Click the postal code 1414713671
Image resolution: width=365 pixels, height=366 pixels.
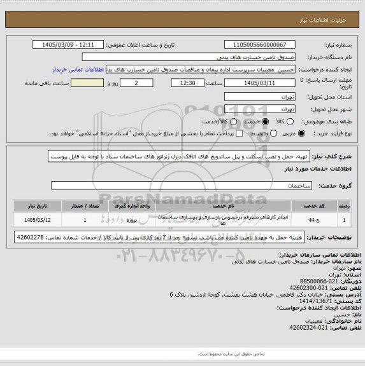tap(315, 301)
